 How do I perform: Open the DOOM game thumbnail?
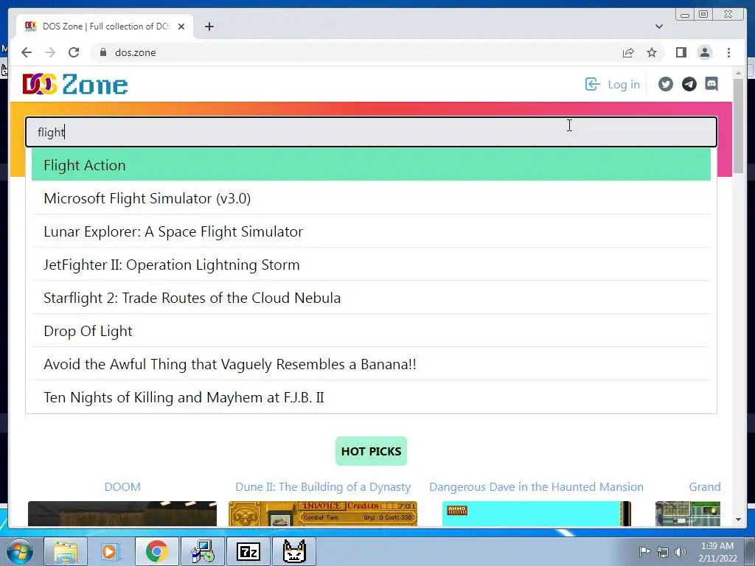click(x=122, y=514)
